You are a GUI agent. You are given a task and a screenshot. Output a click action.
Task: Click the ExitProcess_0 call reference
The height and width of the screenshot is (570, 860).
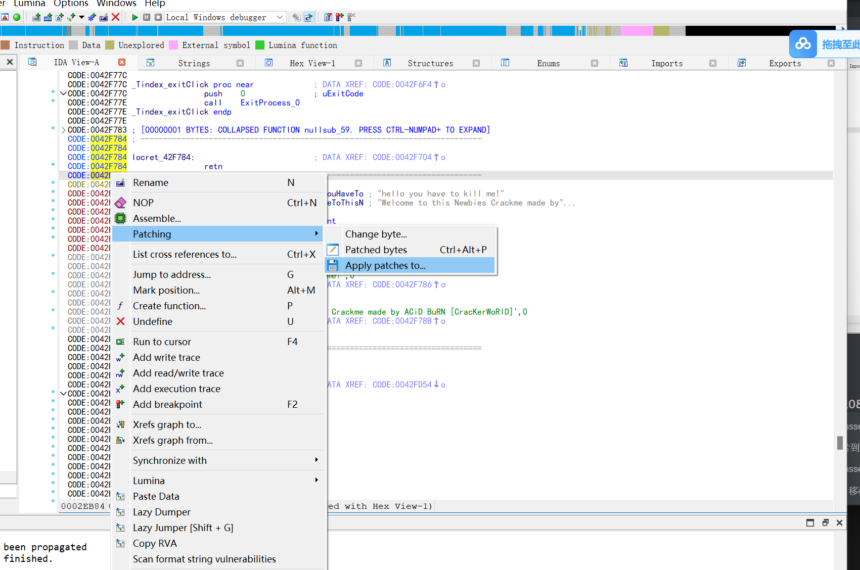coord(270,103)
